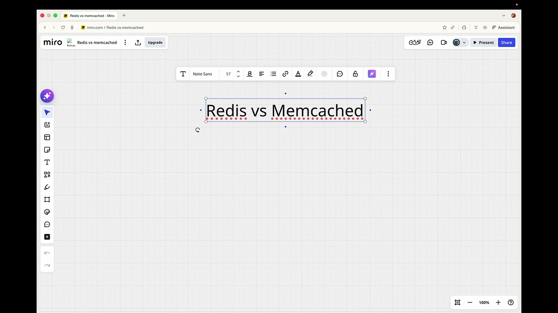Switch text type using the T icon
The image size is (558, 313).
[x=183, y=74]
